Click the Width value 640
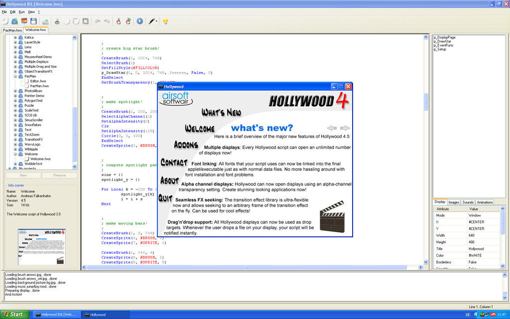Viewport: 510px width, 319px height. click(x=472, y=235)
